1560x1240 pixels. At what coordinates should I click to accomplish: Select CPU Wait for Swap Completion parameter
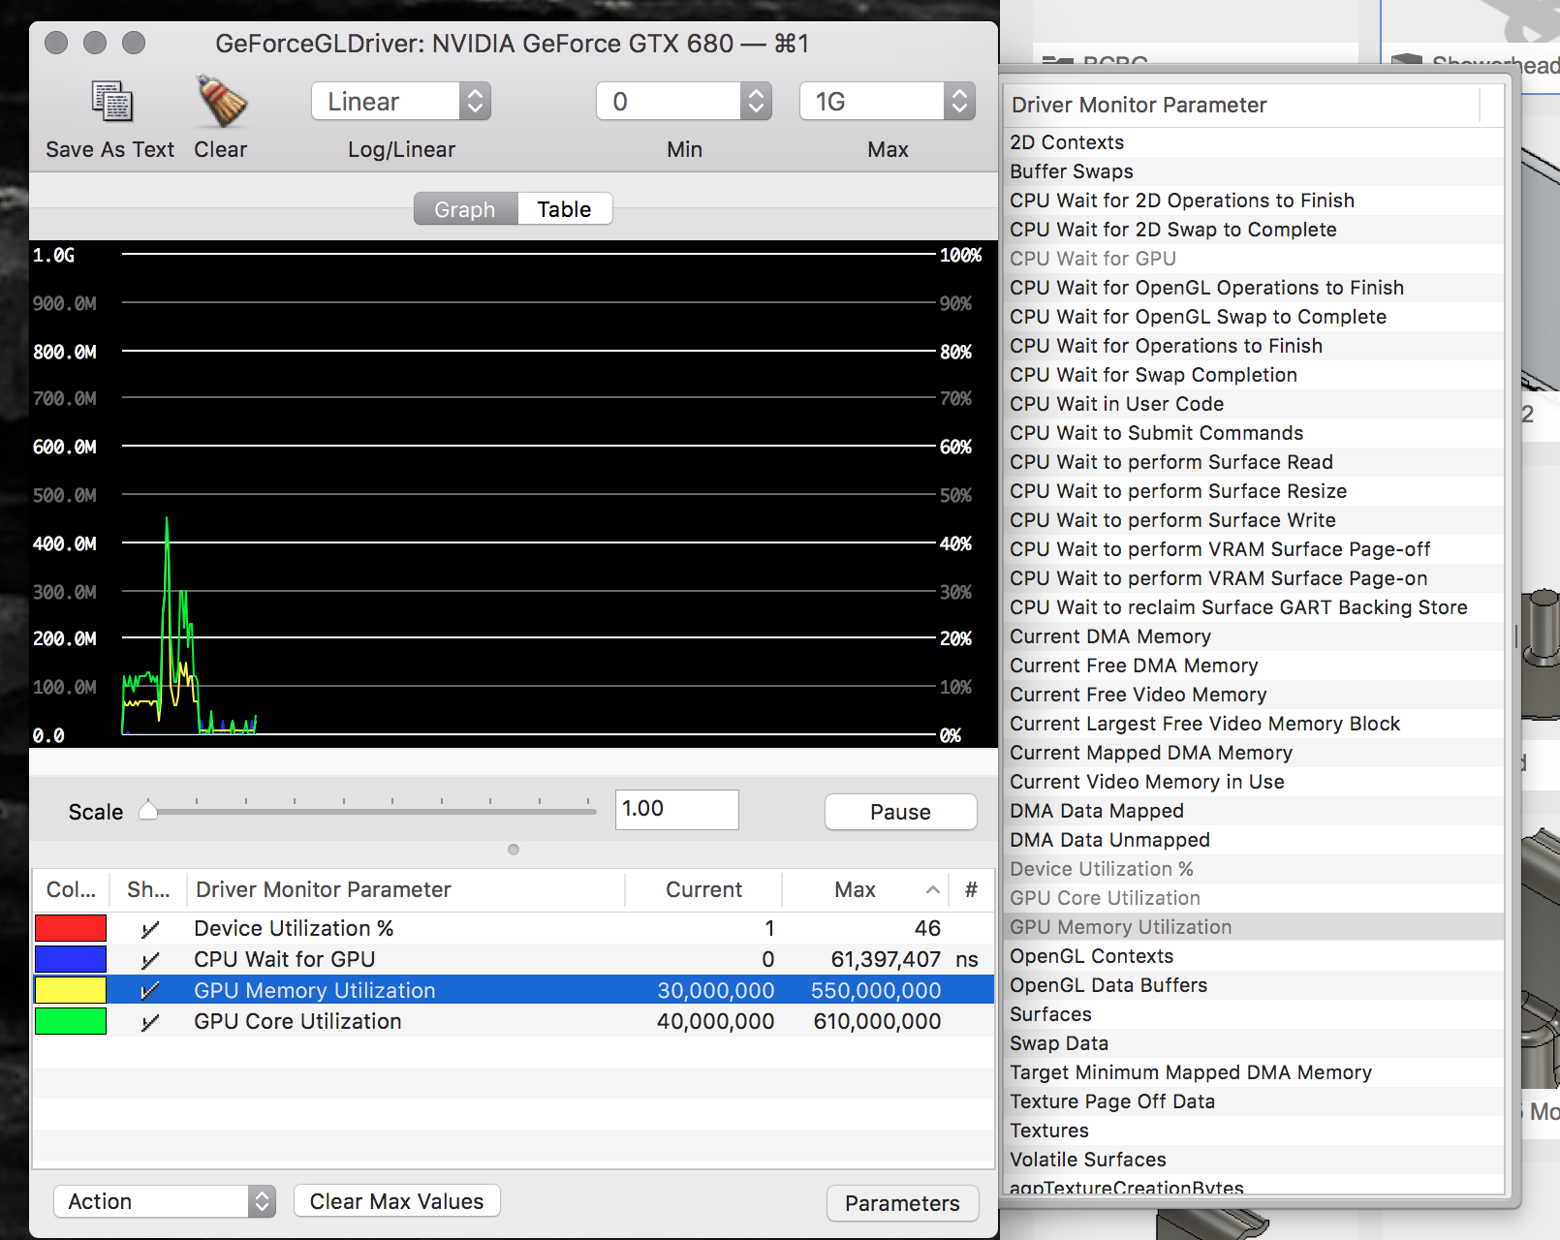pos(1254,375)
